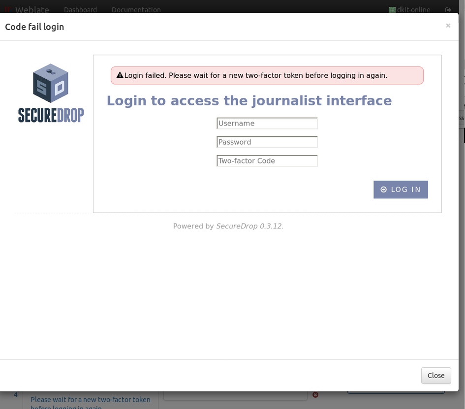The width and height of the screenshot is (465, 409).
Task: Click the SECUREDROP wordmark text
Action: (51, 115)
